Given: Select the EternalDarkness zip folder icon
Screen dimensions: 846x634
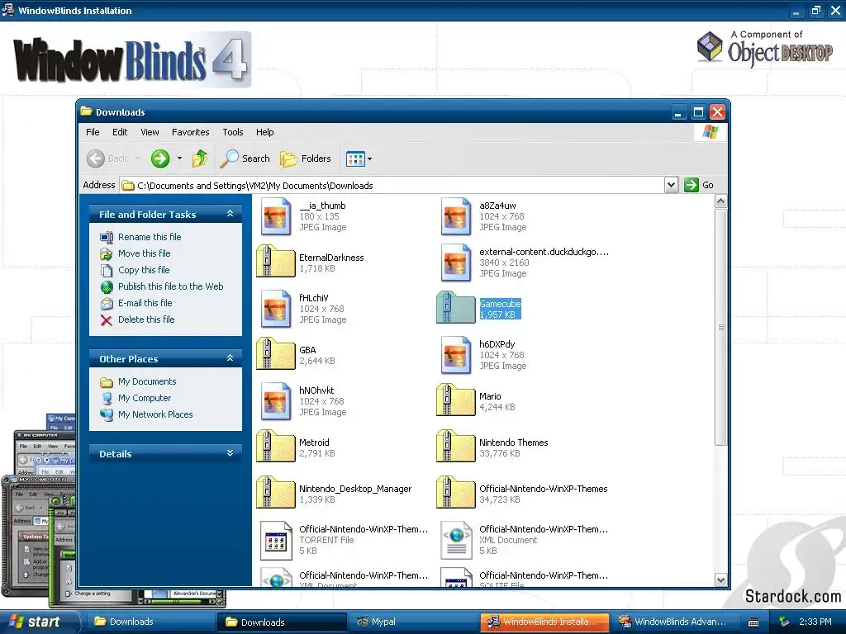Looking at the screenshot, I should [x=276, y=262].
